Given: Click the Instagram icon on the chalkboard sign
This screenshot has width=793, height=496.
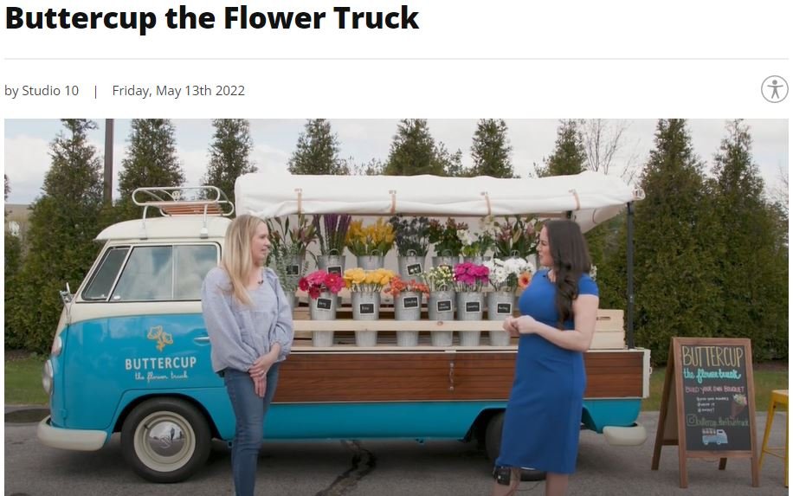Looking at the screenshot, I should coord(691,420).
